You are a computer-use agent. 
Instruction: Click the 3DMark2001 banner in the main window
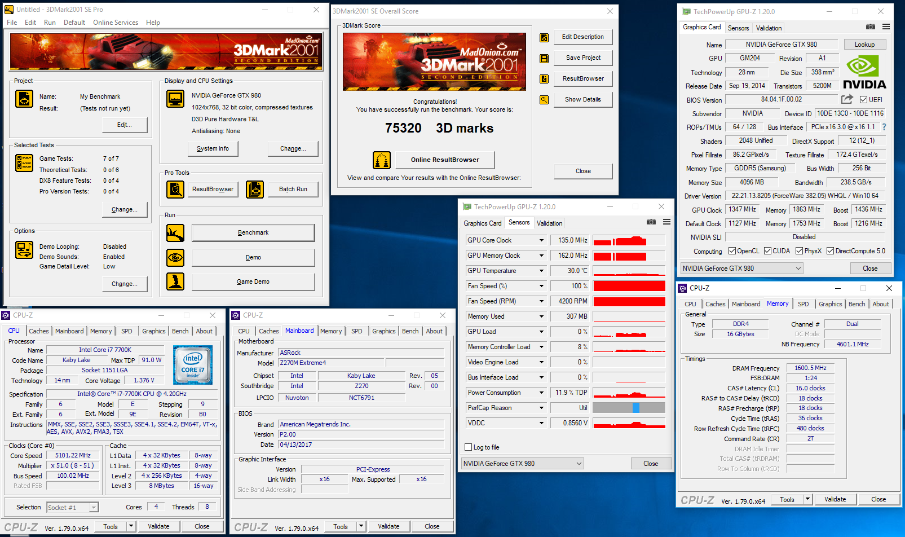(x=166, y=51)
